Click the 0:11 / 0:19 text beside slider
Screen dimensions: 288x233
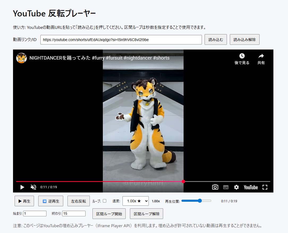(229, 201)
